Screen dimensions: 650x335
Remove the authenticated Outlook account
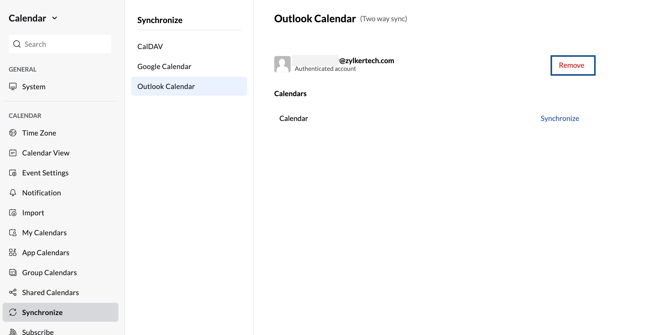pos(573,65)
